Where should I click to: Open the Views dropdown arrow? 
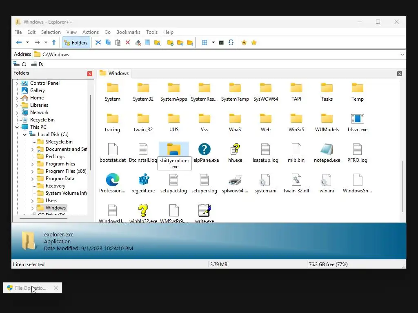point(213,42)
